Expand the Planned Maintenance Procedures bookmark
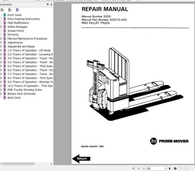This screenshot has height=171, width=195. (1, 39)
